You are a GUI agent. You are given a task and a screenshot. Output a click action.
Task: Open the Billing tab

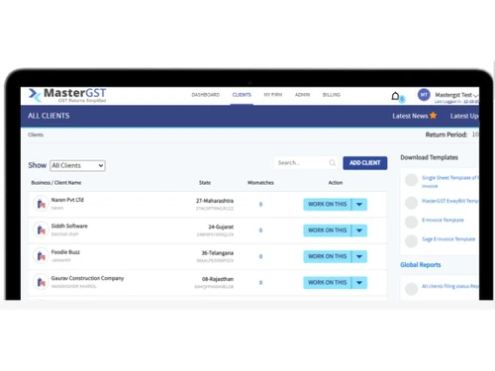coord(332,95)
